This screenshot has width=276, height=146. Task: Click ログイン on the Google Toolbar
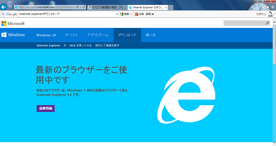coord(261,14)
